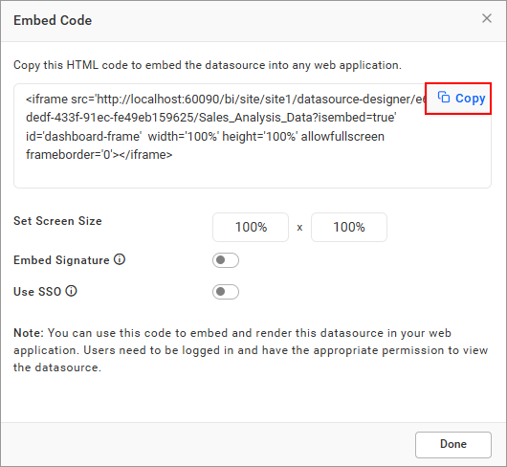Click the 'Embed Signature' label
Image resolution: width=507 pixels, height=467 pixels.
tap(61, 260)
